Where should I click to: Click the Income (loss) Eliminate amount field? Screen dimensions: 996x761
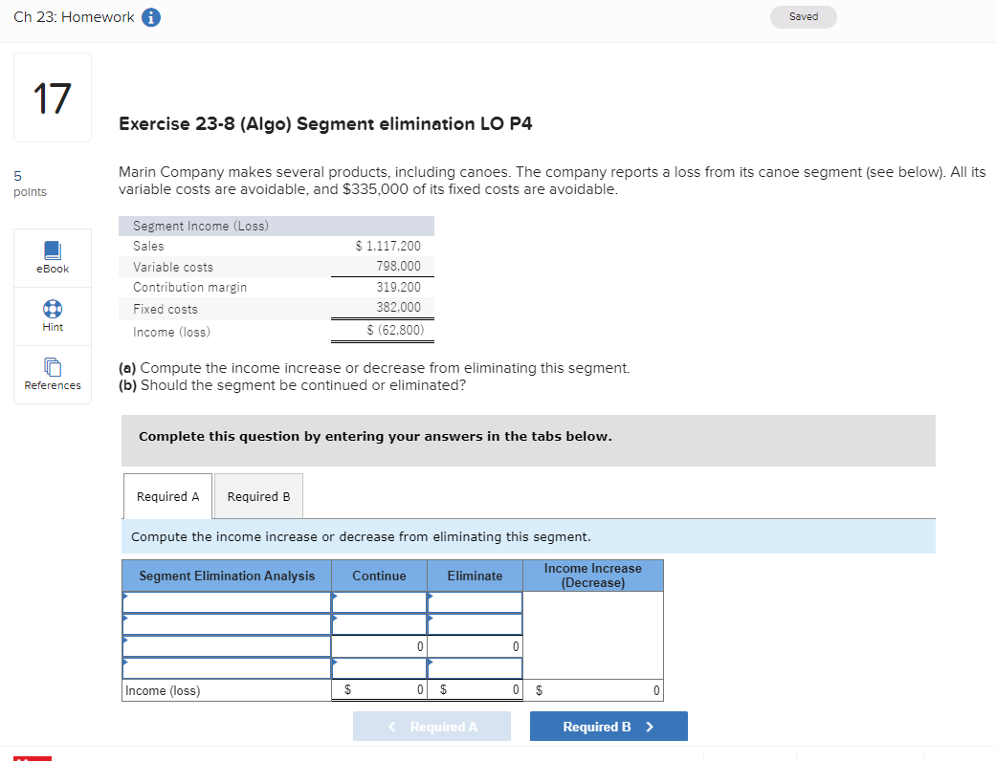[x=475, y=689]
